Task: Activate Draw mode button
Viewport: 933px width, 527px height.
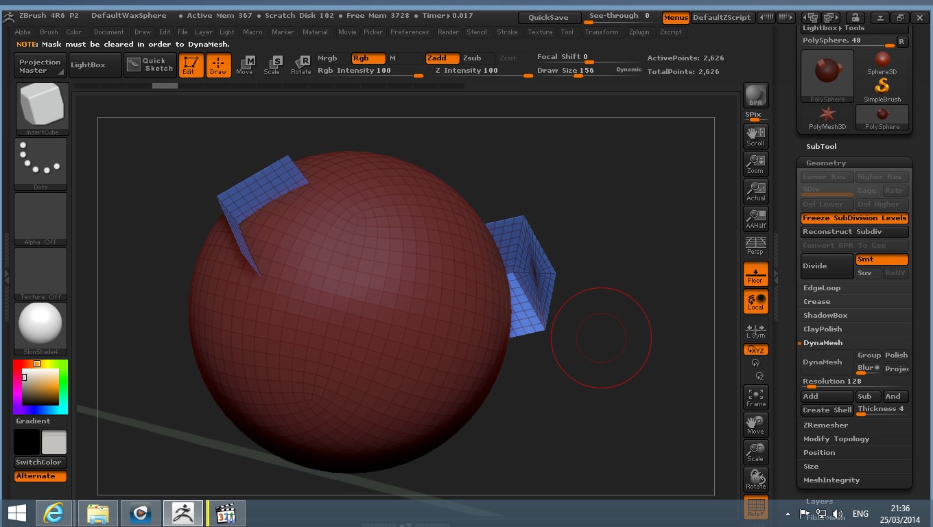Action: tap(218, 65)
